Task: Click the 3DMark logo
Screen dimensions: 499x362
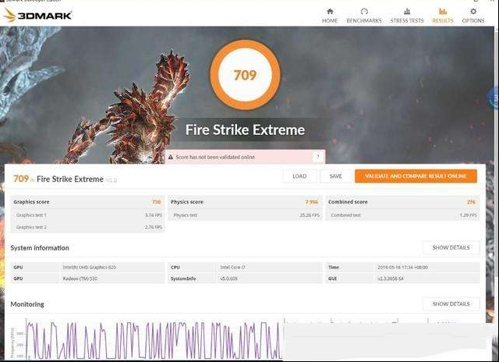Action: (37, 15)
